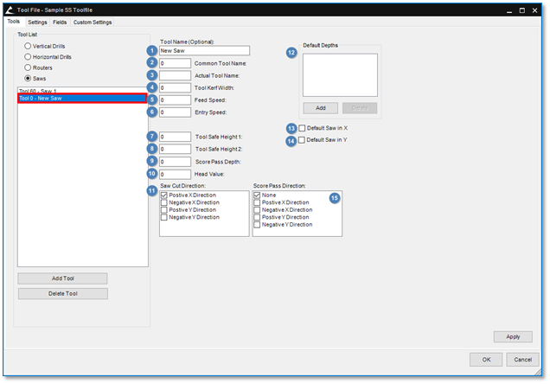
Task: Close the Tool File window
Action: point(534,10)
